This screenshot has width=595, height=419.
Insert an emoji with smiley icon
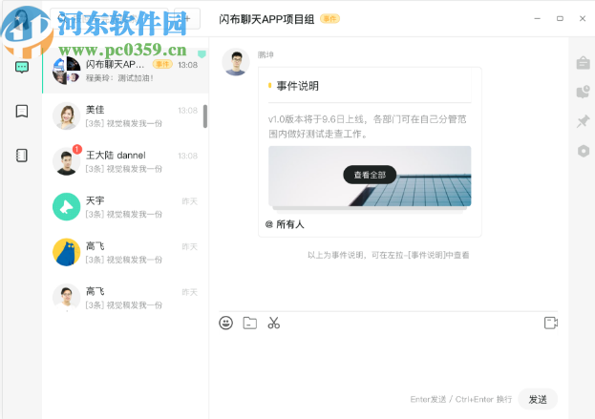(x=225, y=323)
